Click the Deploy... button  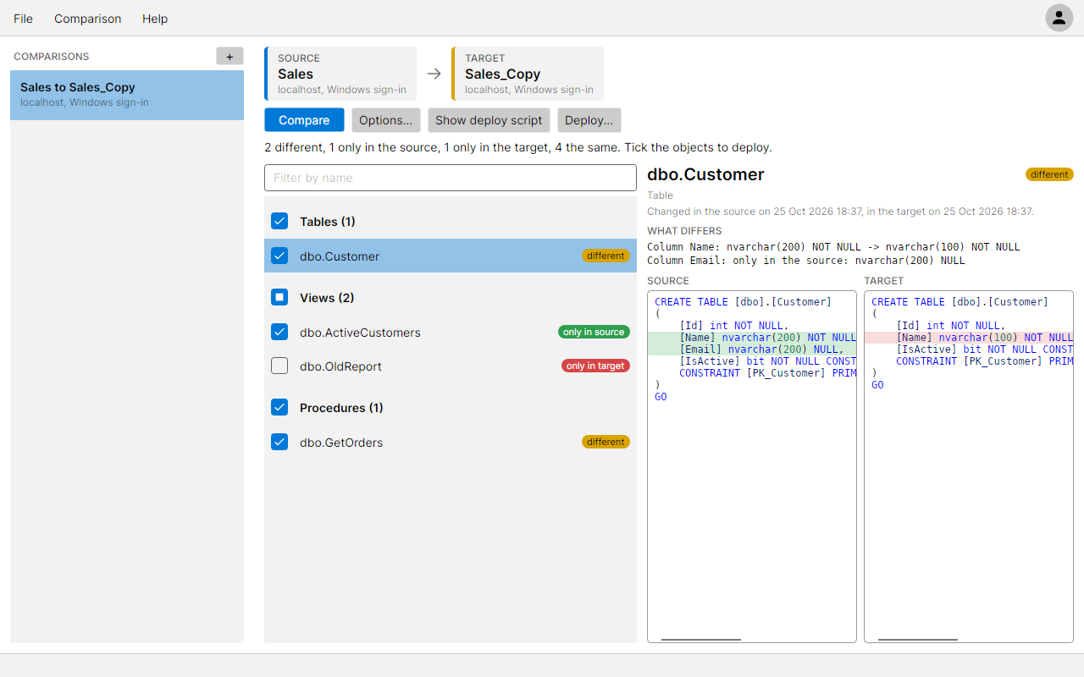click(589, 120)
